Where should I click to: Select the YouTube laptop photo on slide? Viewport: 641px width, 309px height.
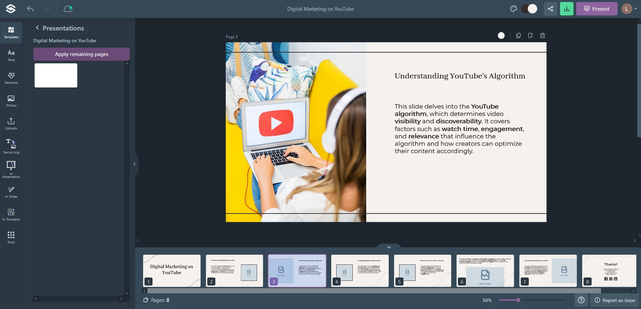coord(296,132)
